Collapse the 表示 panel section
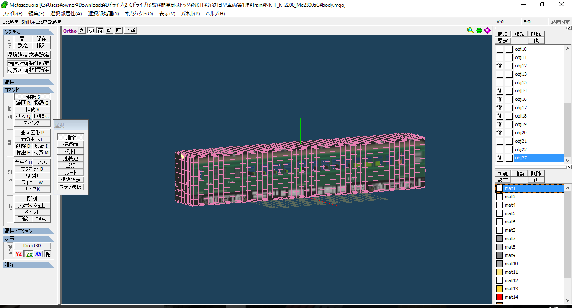This screenshot has height=308, width=572. click(28, 239)
